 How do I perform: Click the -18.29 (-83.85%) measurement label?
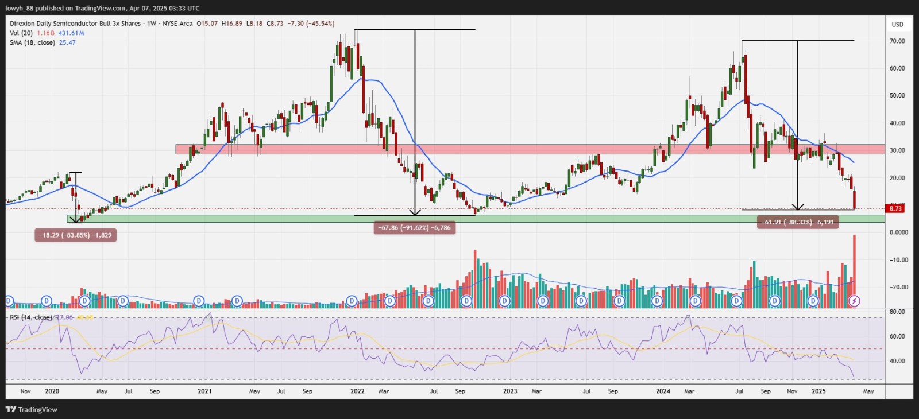(x=75, y=235)
